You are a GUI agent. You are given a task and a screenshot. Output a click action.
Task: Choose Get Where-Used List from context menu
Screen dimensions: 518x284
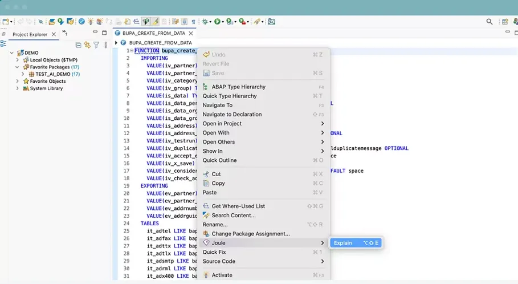click(x=238, y=206)
